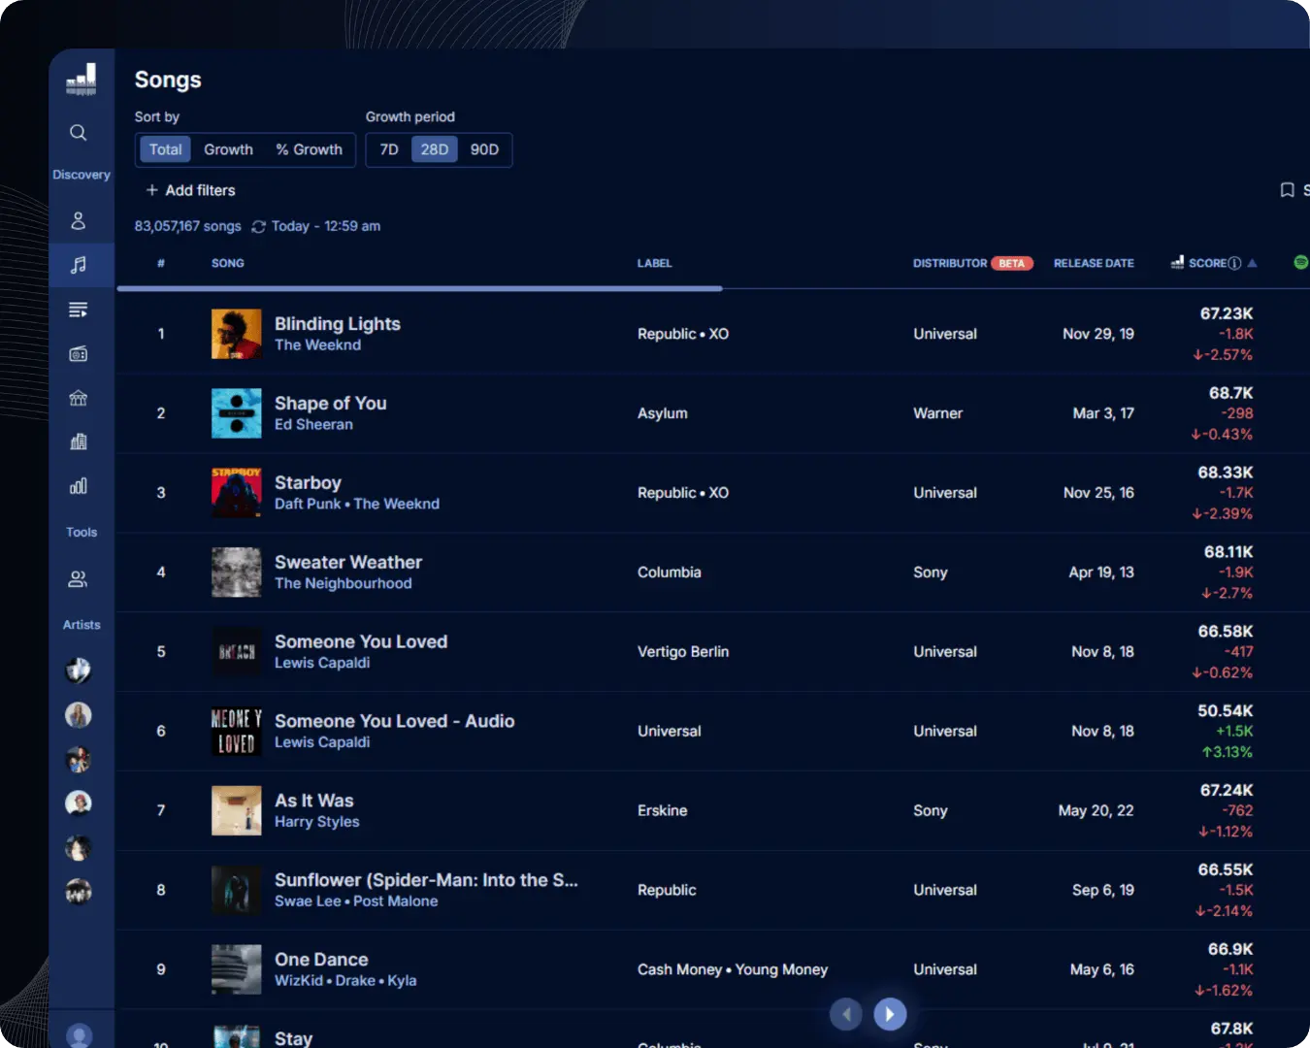Click the bookmark save icon near top right
The width and height of the screenshot is (1310, 1048).
coord(1287,189)
